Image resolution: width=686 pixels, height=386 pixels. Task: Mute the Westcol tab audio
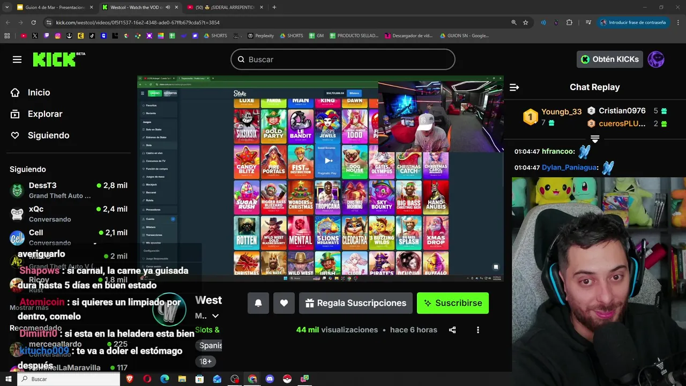click(168, 8)
